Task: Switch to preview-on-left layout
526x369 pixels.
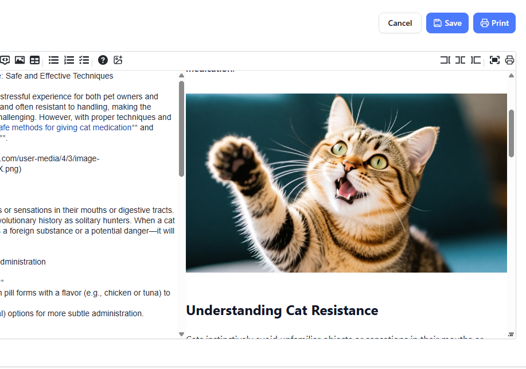Action: pos(476,60)
